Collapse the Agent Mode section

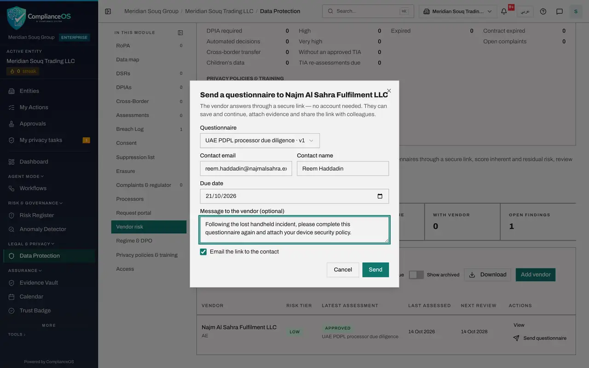point(26,176)
